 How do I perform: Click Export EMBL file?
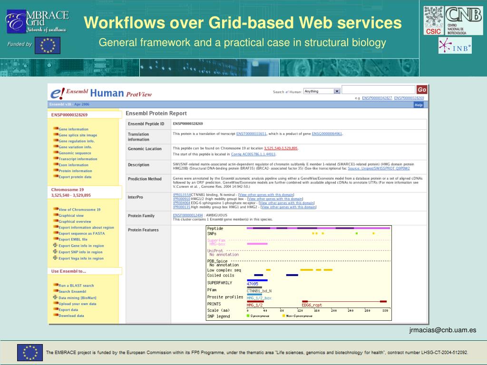(x=73, y=240)
